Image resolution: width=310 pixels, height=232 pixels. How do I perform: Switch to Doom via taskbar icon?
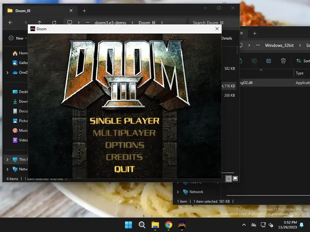pos(182,225)
